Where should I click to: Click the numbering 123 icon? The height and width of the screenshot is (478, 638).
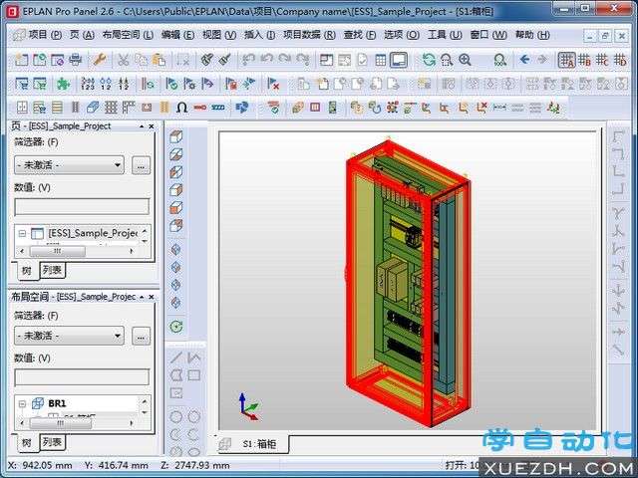[x=88, y=84]
